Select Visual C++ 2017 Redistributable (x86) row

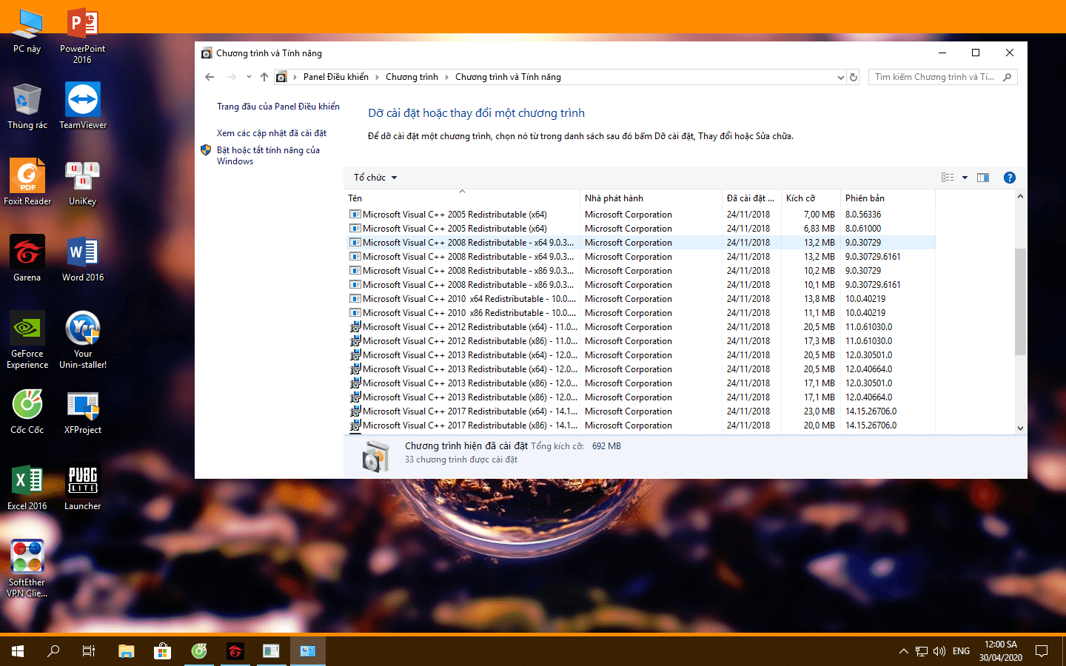[x=641, y=425]
